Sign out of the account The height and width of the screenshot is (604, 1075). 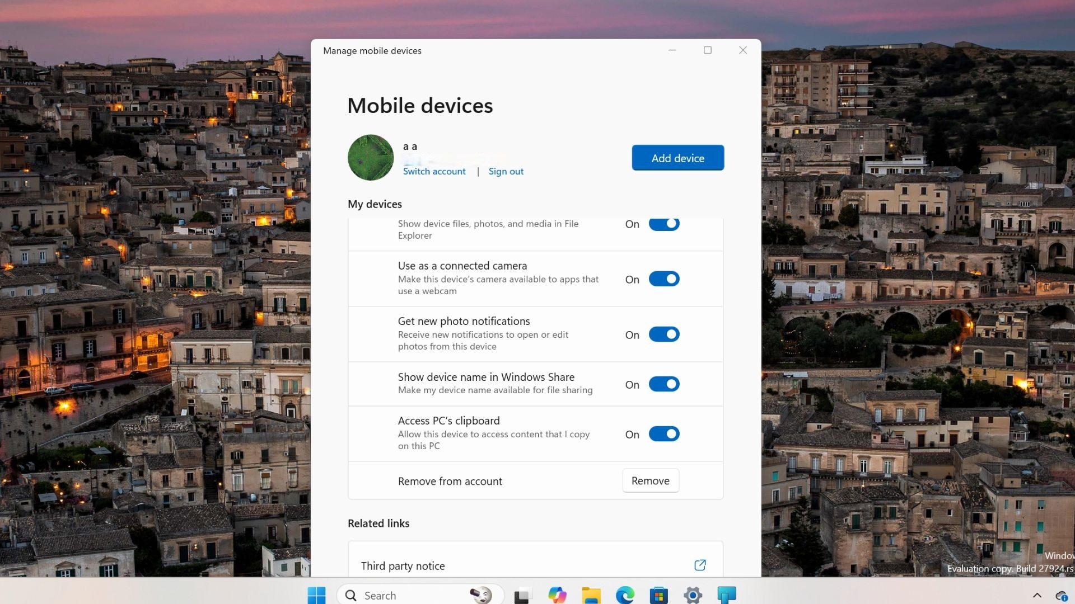click(x=506, y=171)
